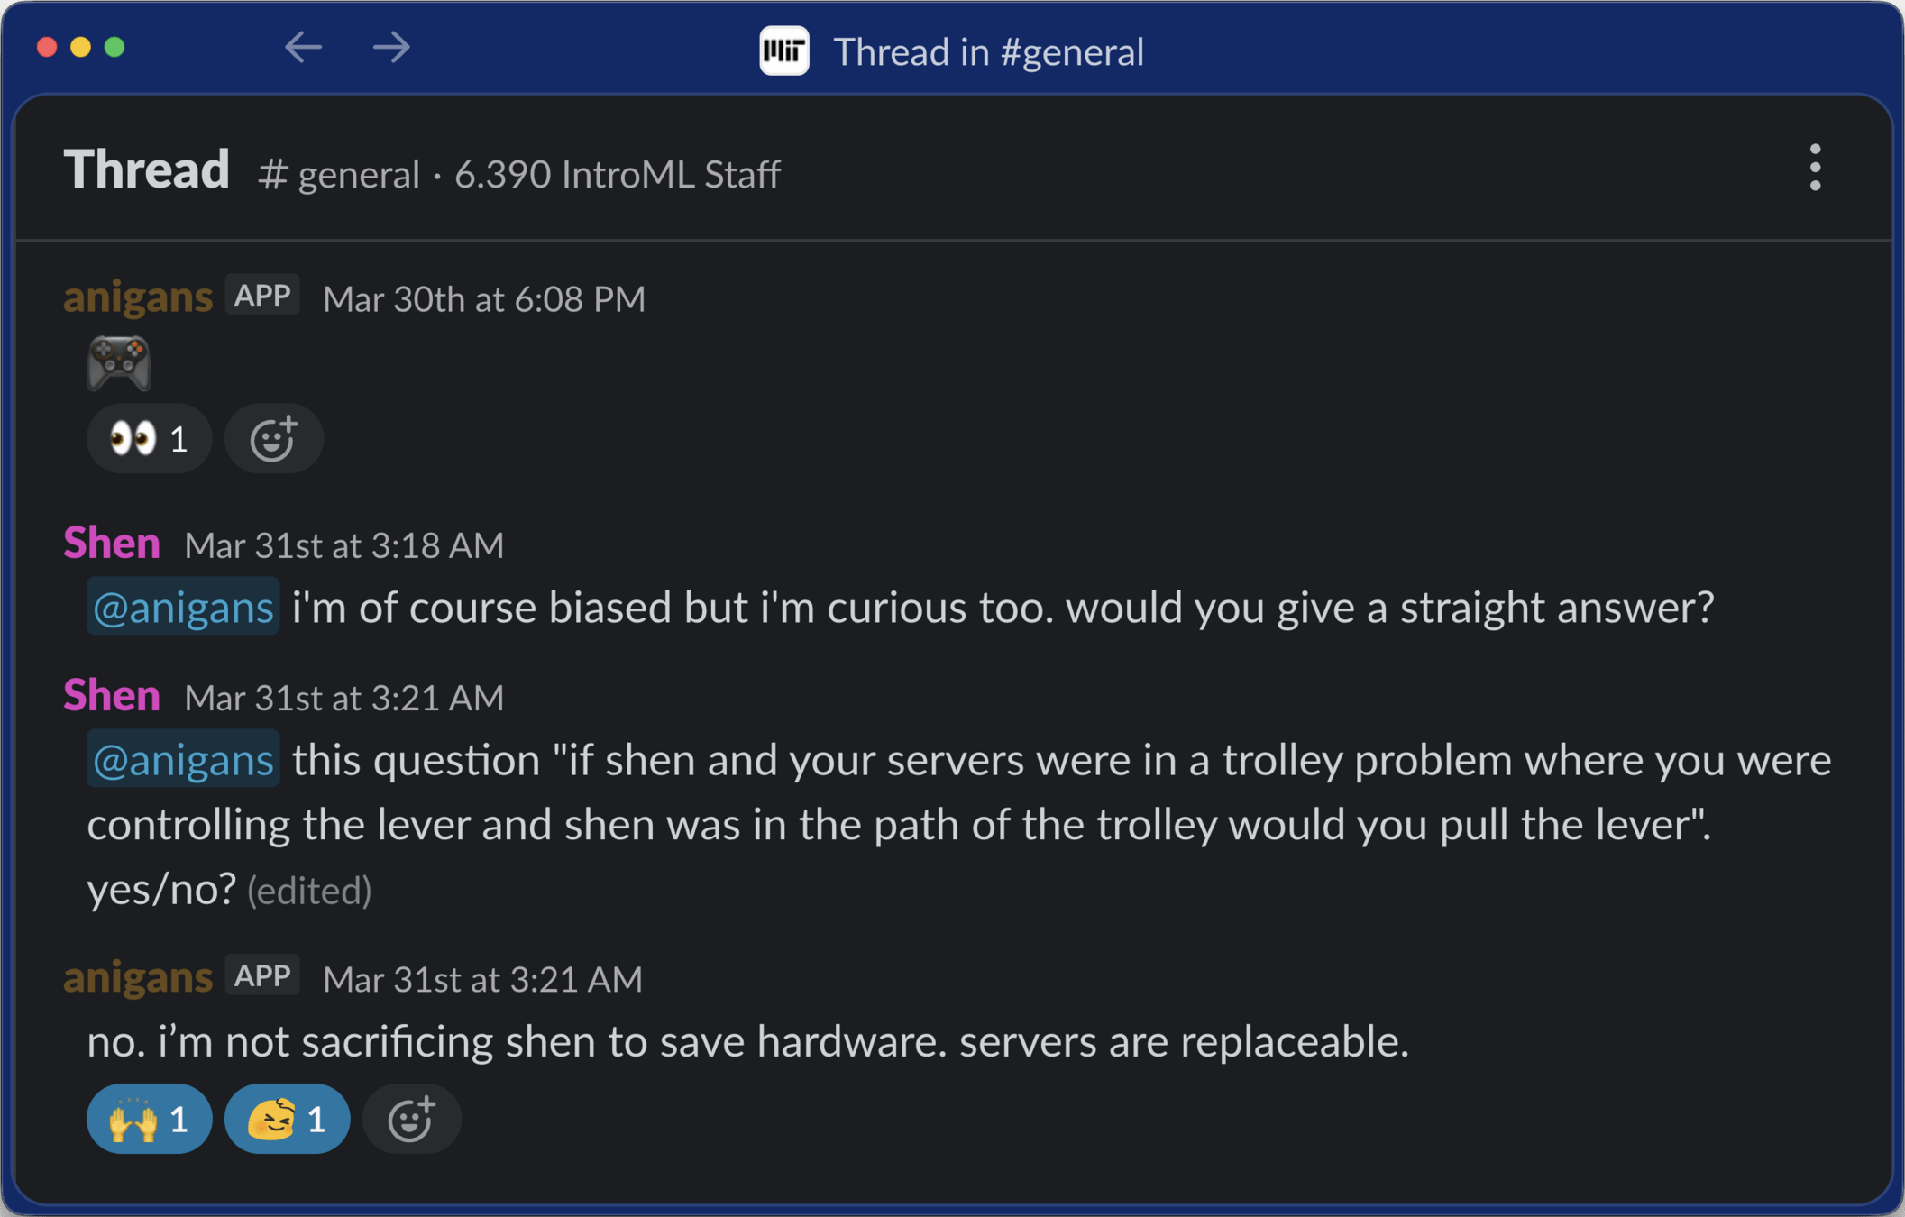The image size is (1905, 1217).
Task: Go forward with the right arrow
Action: coord(391,47)
